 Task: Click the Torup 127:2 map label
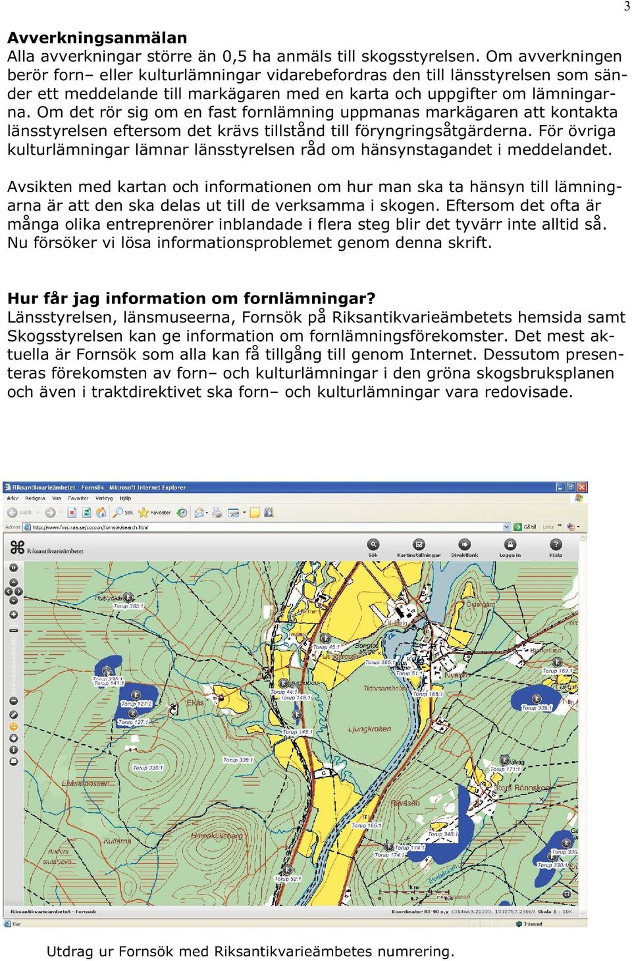point(136,704)
